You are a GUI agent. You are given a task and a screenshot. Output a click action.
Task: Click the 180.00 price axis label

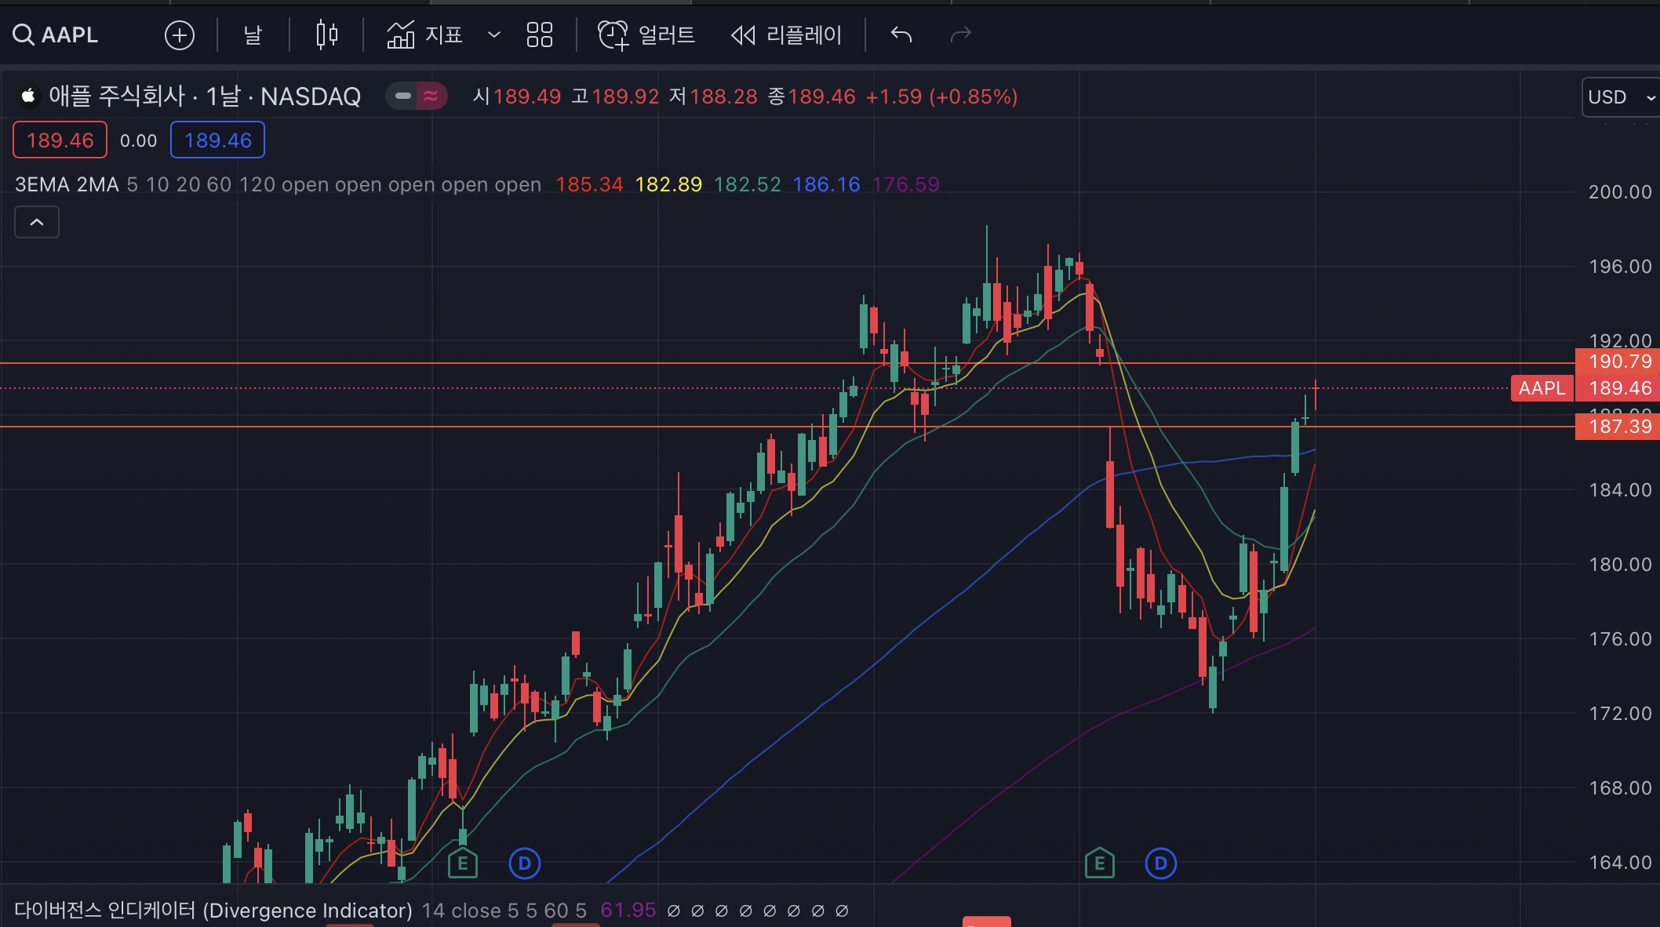point(1620,565)
